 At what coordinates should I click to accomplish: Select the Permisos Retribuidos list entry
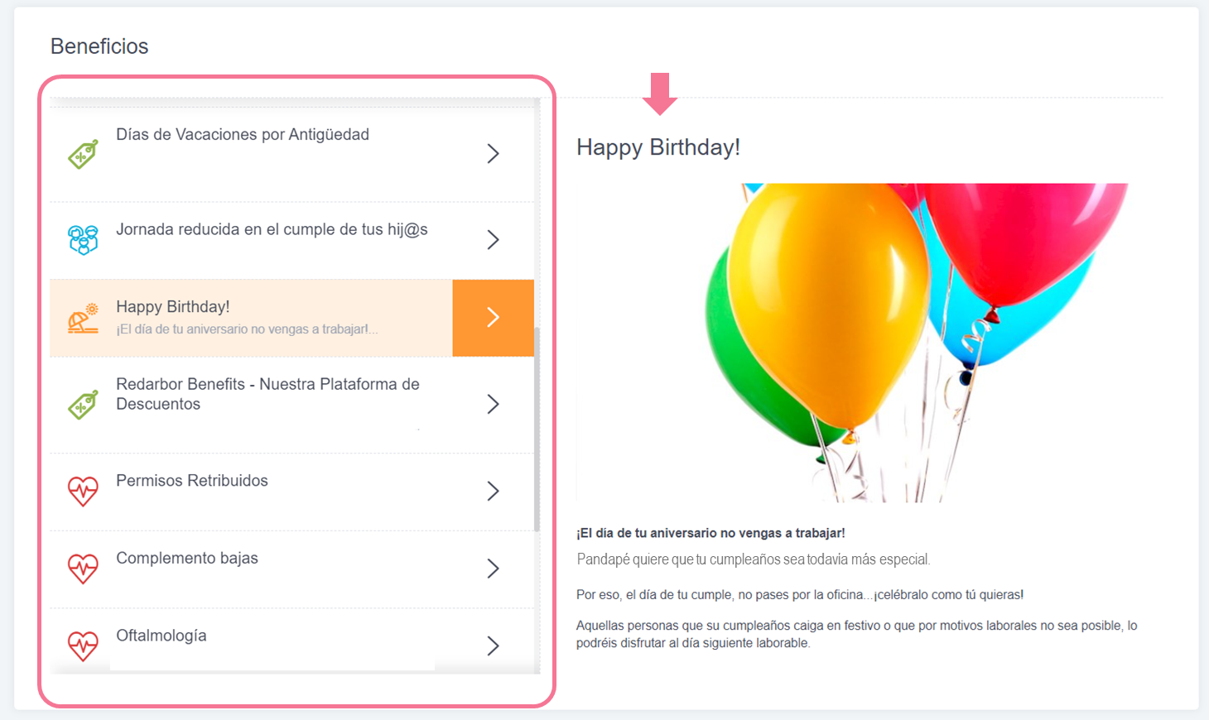tap(291, 492)
